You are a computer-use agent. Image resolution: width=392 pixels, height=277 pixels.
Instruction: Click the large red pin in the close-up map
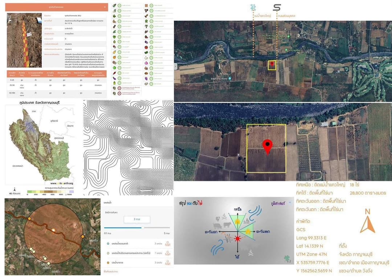[x=268, y=147]
